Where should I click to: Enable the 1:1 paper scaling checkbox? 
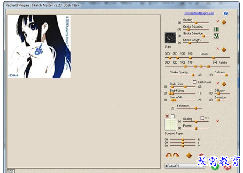pyautogui.click(x=202, y=118)
